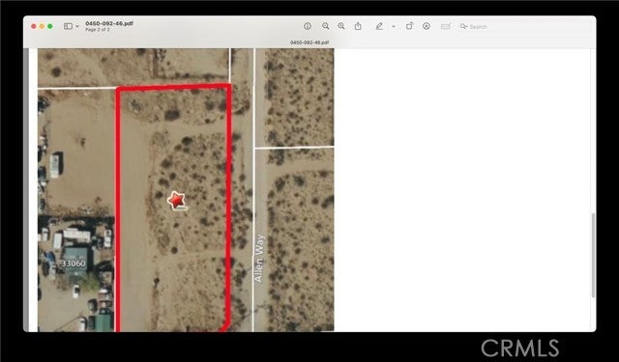The height and width of the screenshot is (362, 619).
Task: Click the green fullscreen window button
Action: 50,26
